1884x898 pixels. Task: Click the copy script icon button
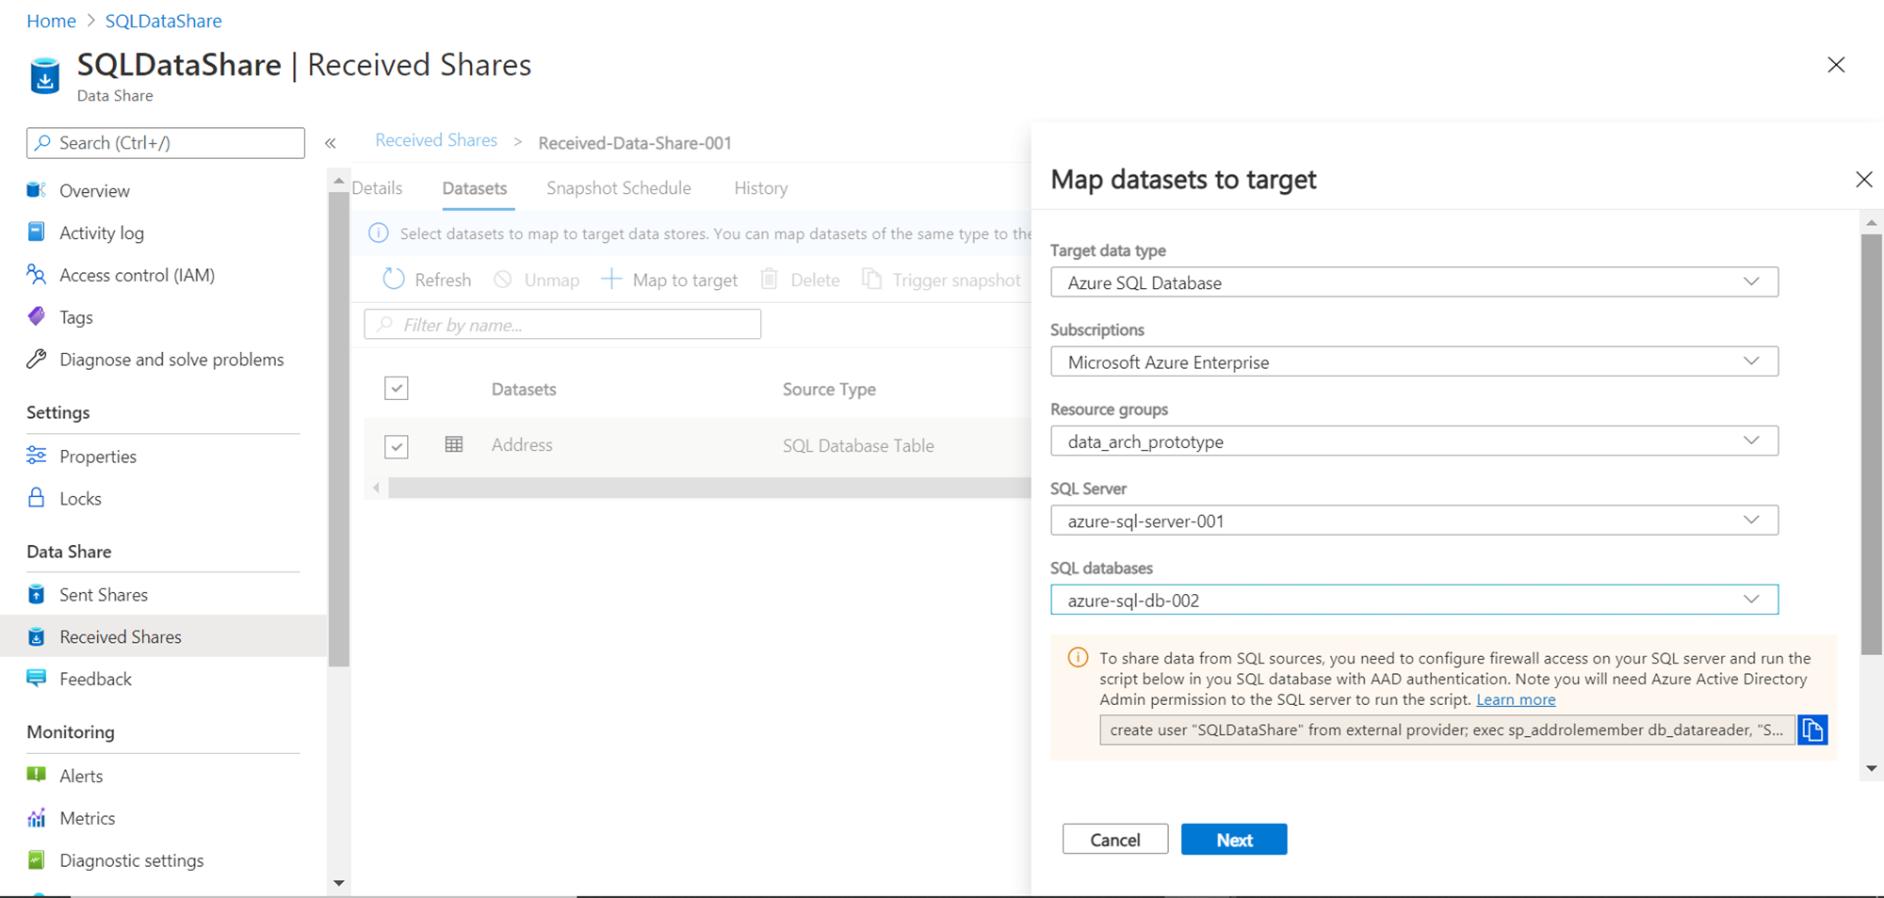(x=1812, y=730)
